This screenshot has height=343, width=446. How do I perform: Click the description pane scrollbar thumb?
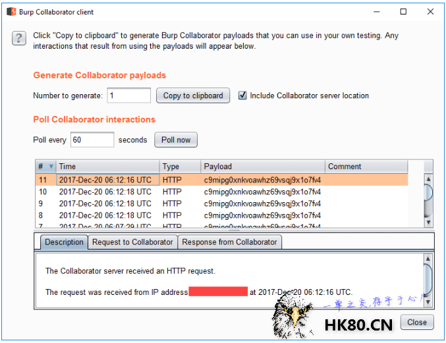click(428, 279)
